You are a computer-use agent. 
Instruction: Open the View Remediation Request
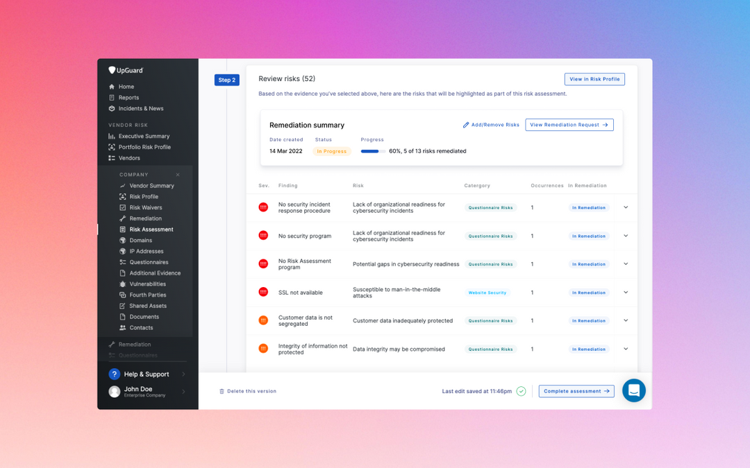[x=569, y=125]
